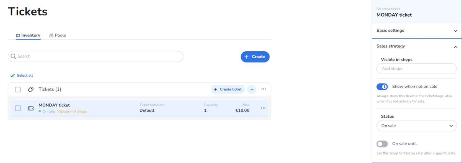The height and width of the screenshot is (163, 462).
Task: Enable the On sale until toggle
Action: point(382,144)
